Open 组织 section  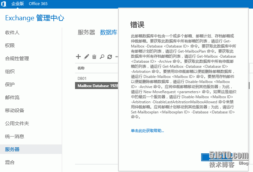click(10, 71)
